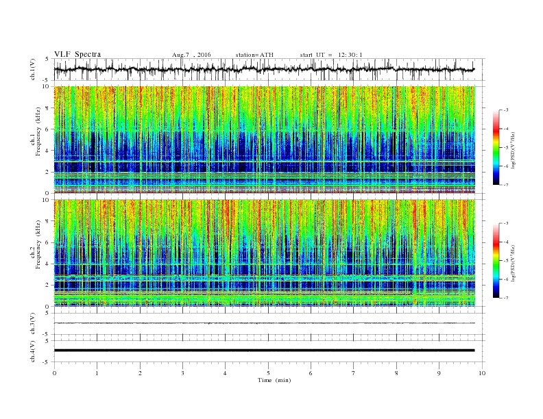This screenshot has height=419, width=543.
Task: Click time axis tick label "8"
Action: click(396, 373)
